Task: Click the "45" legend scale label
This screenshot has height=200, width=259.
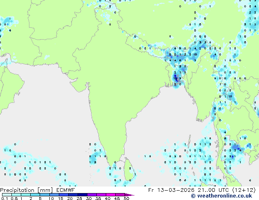Action: (x=117, y=198)
